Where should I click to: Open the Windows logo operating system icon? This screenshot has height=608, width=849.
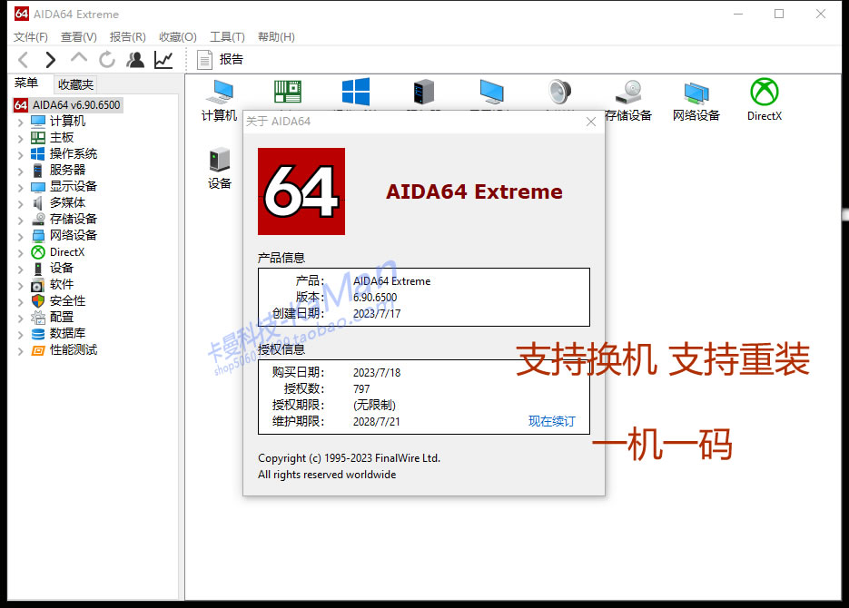click(356, 92)
